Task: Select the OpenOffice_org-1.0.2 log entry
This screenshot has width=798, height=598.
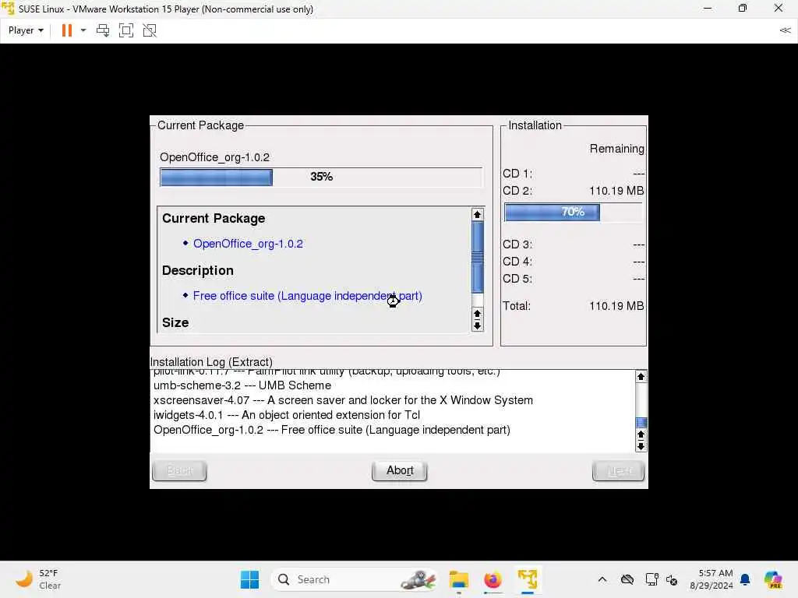Action: pos(332,430)
